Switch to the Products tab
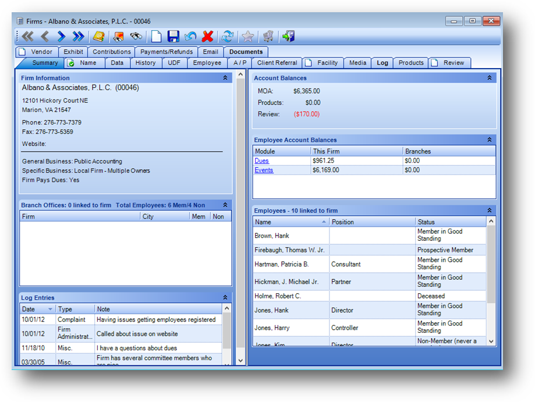Viewport: 535px width, 402px height. coord(411,63)
